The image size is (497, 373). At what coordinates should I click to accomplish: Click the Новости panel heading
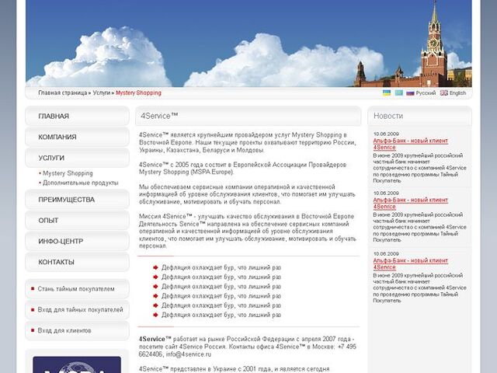388,116
